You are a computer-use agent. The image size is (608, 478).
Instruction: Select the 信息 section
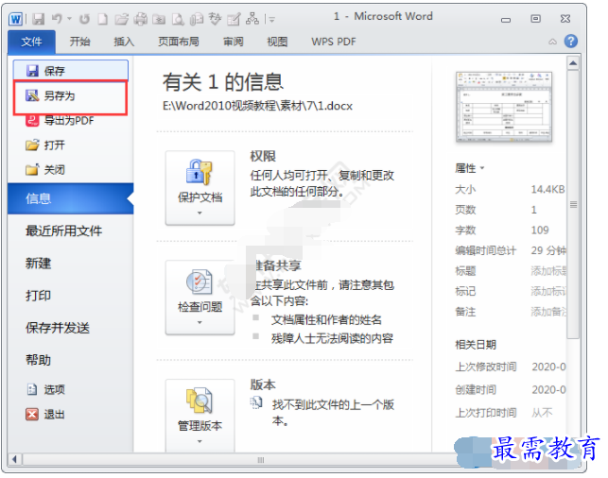pyautogui.click(x=71, y=198)
